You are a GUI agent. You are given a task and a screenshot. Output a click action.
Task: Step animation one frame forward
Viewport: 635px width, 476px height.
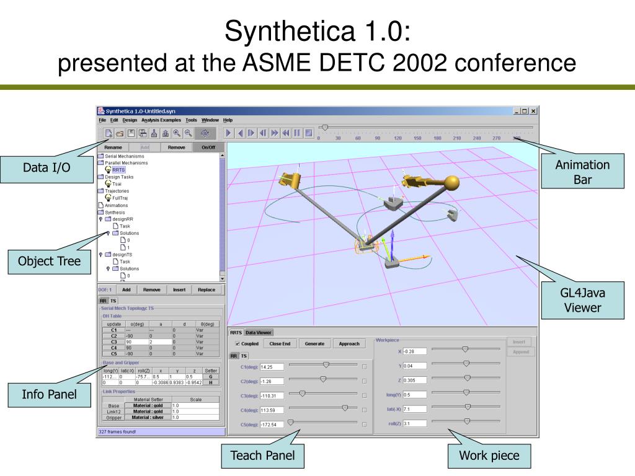tap(252, 133)
